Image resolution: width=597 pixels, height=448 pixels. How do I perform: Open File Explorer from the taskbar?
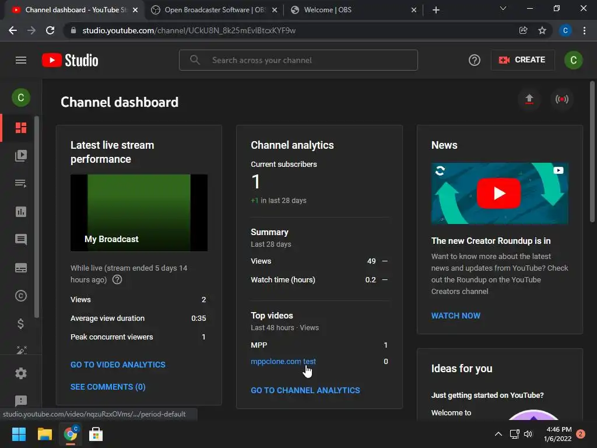pos(44,434)
